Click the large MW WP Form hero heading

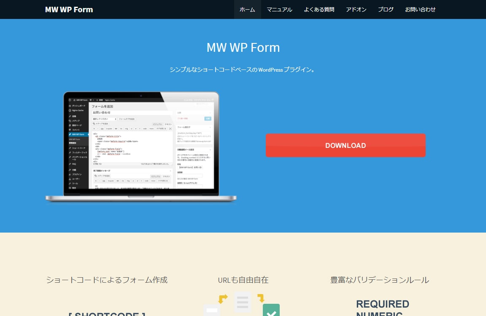pos(243,47)
